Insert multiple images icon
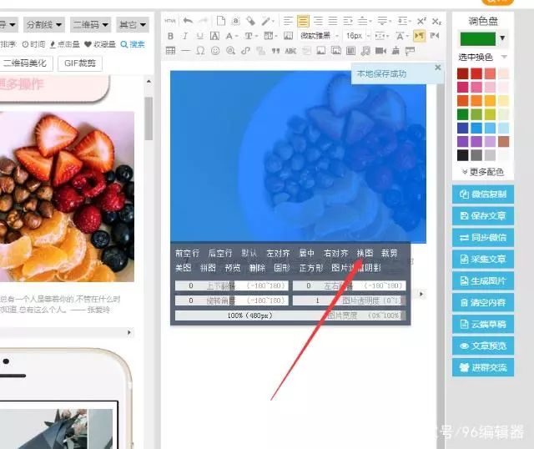The image size is (534, 449). [x=335, y=51]
